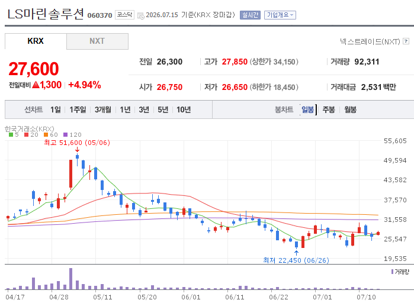Image resolution: width=414 pixels, height=303 pixels.
Task: Click the stock code 060370
Action: (100, 15)
